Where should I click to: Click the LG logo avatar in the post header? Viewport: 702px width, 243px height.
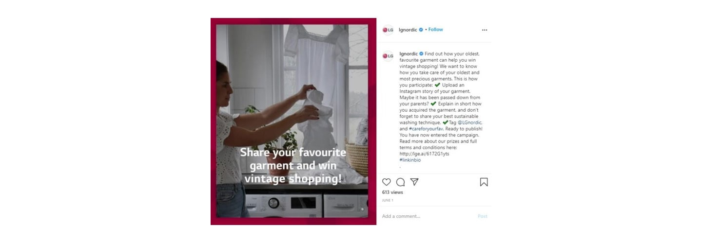pos(388,30)
